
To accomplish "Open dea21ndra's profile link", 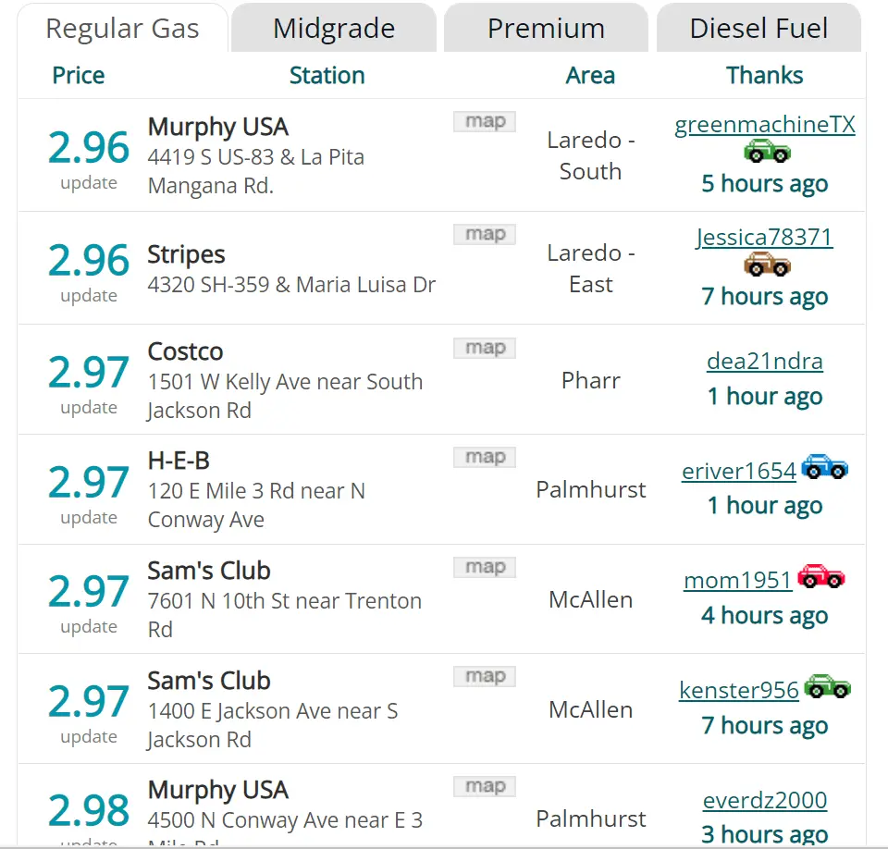I will point(764,362).
